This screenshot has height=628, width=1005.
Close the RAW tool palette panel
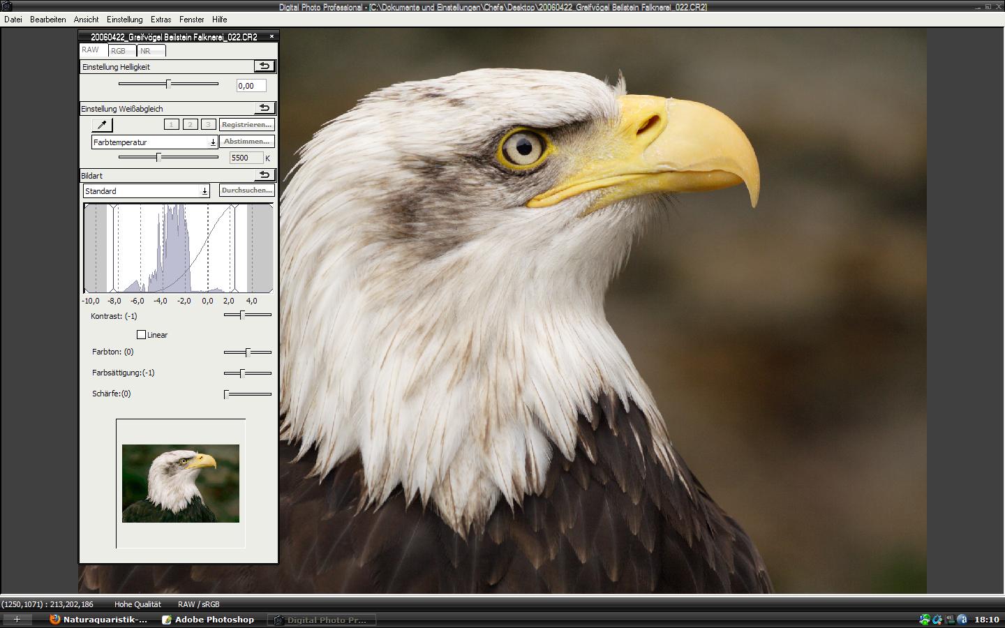(x=271, y=36)
